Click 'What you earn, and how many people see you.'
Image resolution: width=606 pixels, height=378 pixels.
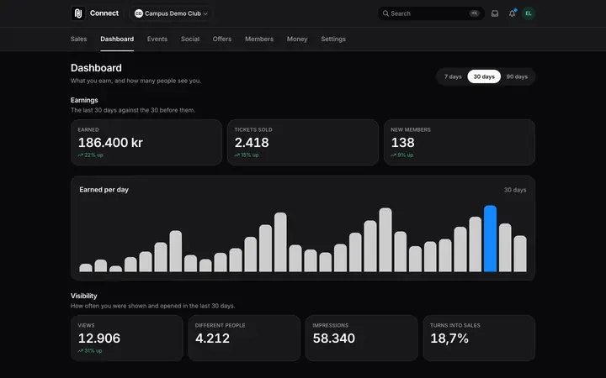tap(136, 81)
